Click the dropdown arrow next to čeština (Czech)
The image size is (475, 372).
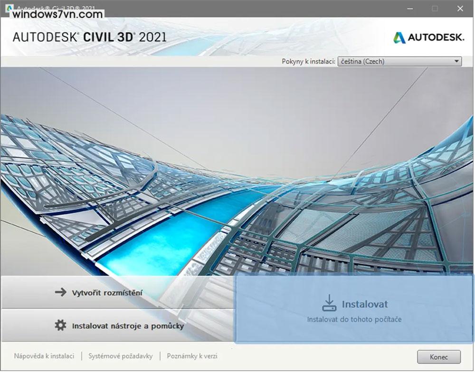click(x=457, y=61)
